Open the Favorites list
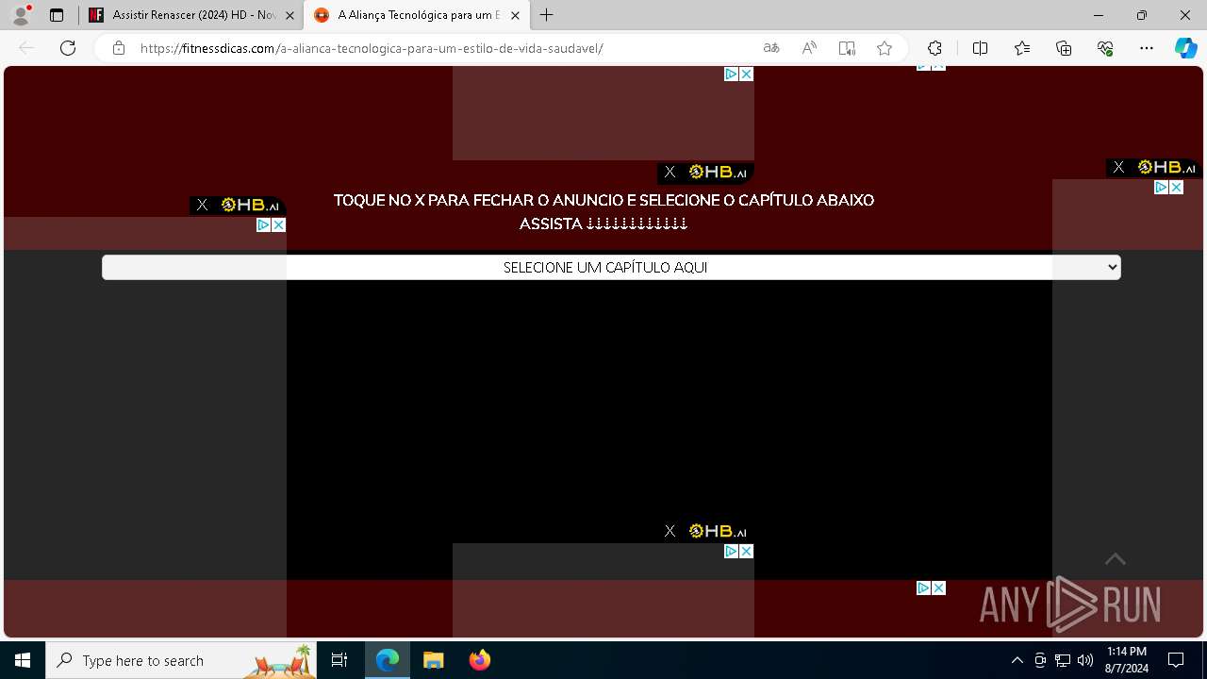 click(1022, 48)
